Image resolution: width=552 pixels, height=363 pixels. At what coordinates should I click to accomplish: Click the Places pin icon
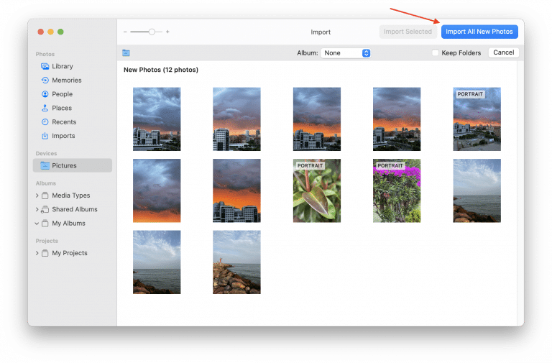(x=45, y=108)
